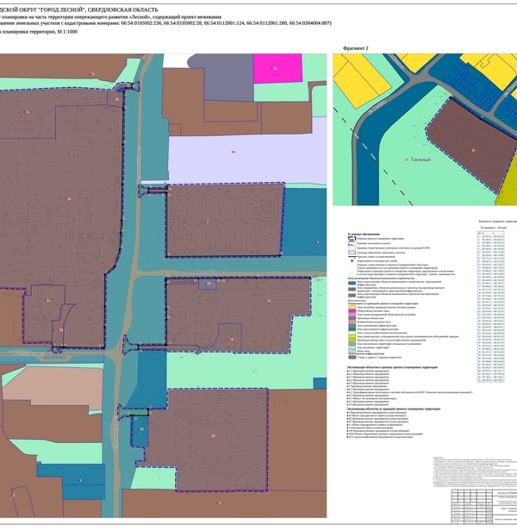Click the large lavender restricted zone on map
The height and width of the screenshot is (531, 517).
click(x=247, y=159)
